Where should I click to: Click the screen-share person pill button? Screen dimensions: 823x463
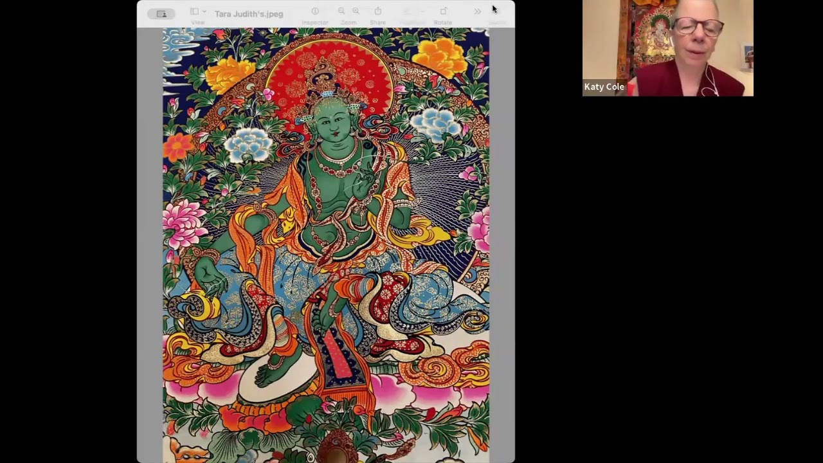(x=161, y=14)
